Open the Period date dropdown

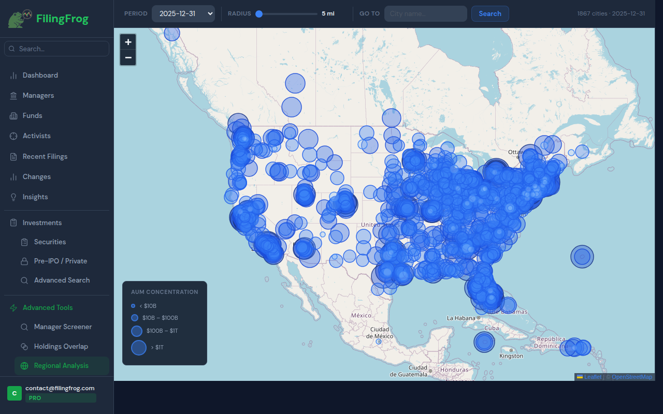tap(183, 14)
